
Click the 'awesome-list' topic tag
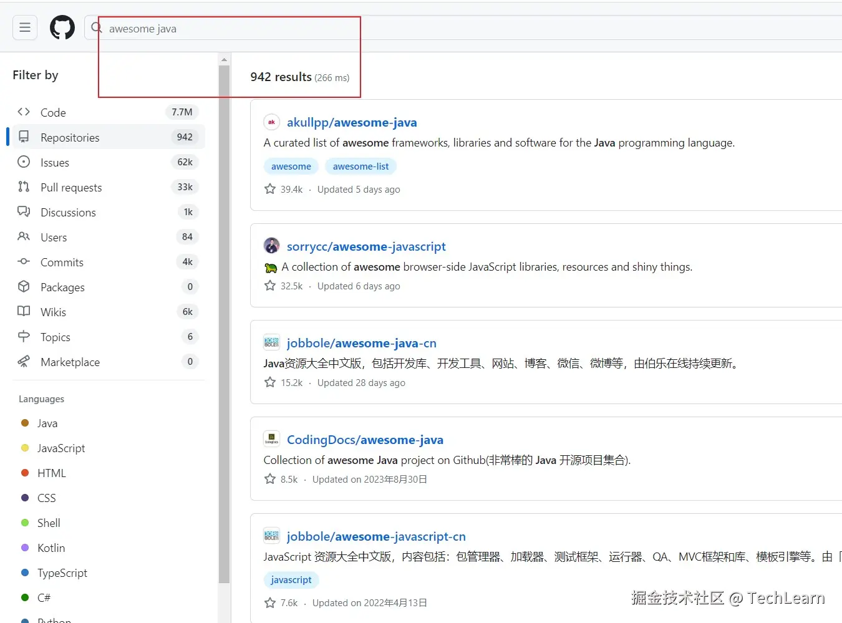361,167
